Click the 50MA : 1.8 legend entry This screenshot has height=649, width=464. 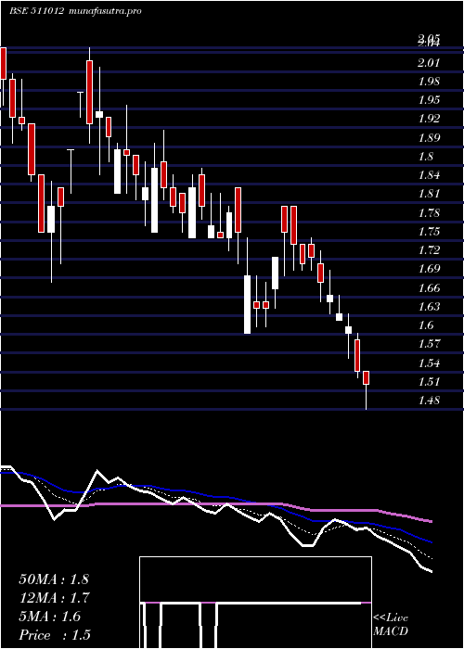pyautogui.click(x=54, y=579)
